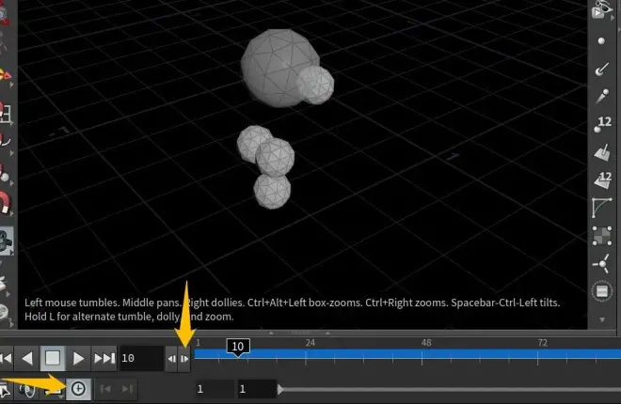This screenshot has width=621, height=404.
Task: Jump to the last frame
Action: tap(104, 359)
